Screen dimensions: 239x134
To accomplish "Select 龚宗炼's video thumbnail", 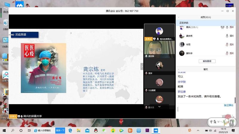I will [x=159, y=49].
